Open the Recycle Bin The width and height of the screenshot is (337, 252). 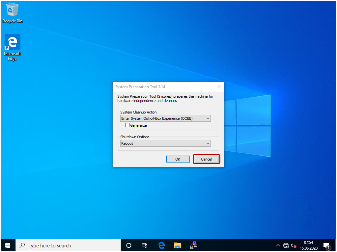(x=12, y=10)
